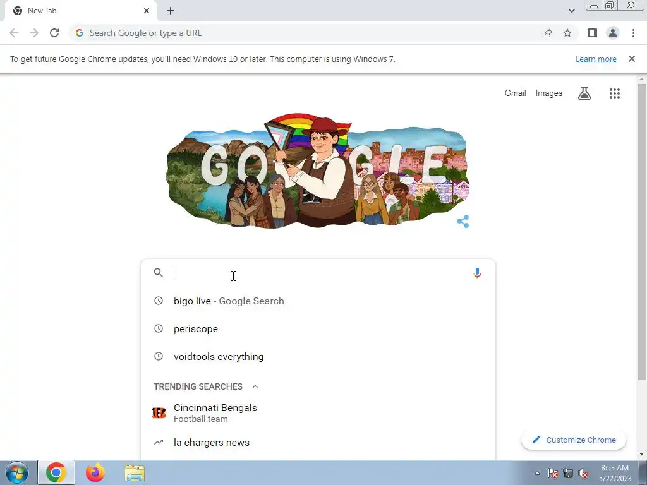This screenshot has width=647, height=485.
Task: Bookmark this tab with the star icon
Action: [567, 33]
